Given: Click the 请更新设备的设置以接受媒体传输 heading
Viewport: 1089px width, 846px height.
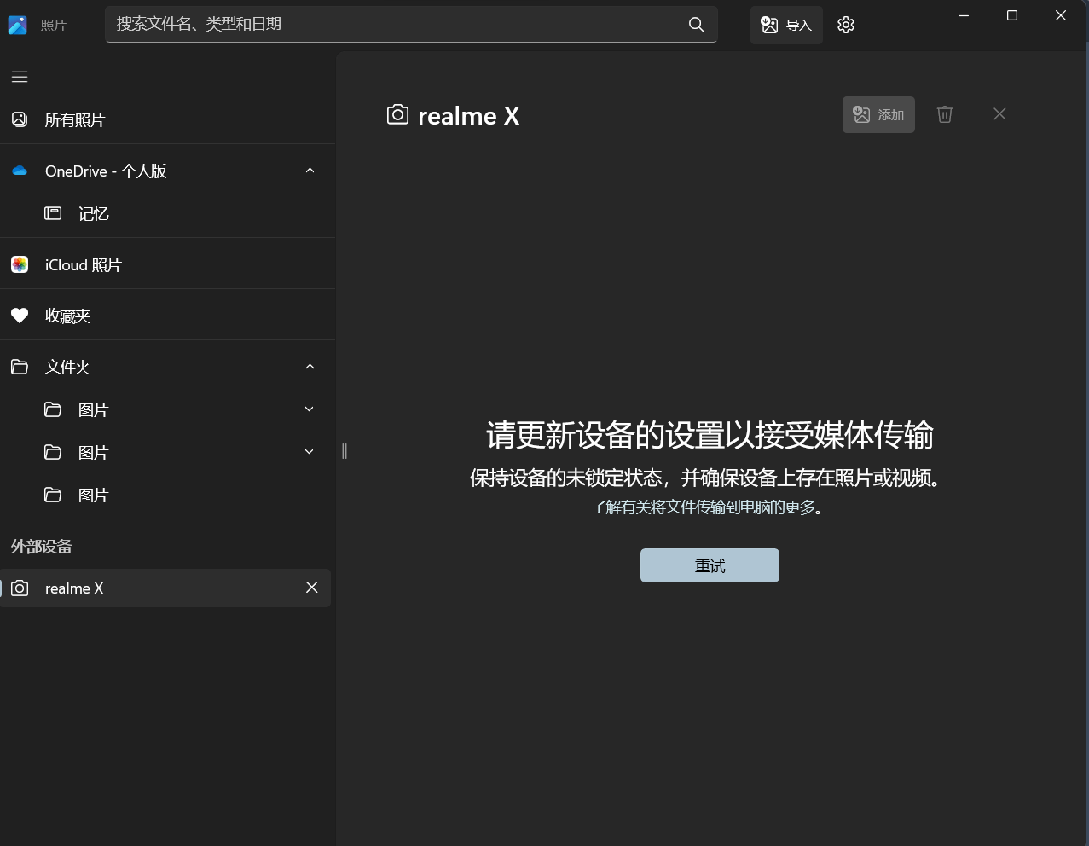Looking at the screenshot, I should (x=710, y=436).
